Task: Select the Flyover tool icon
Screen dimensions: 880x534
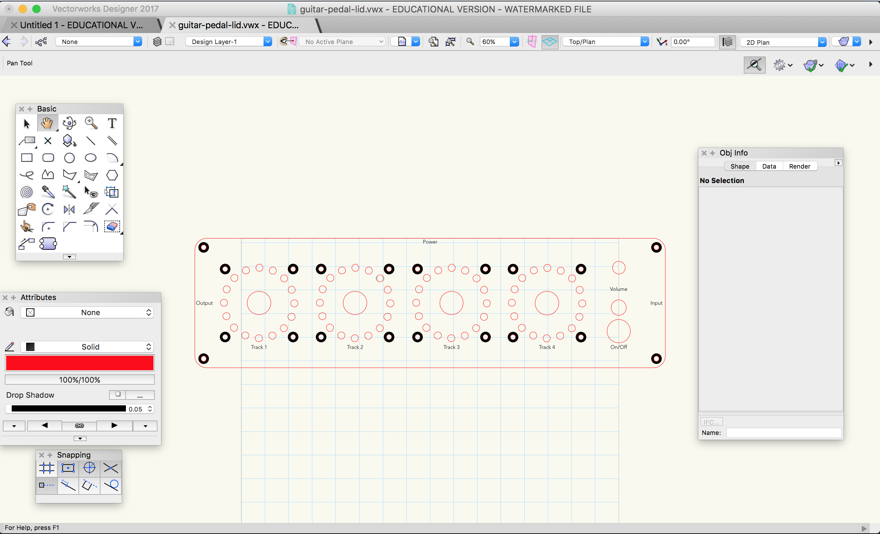Action: [69, 124]
